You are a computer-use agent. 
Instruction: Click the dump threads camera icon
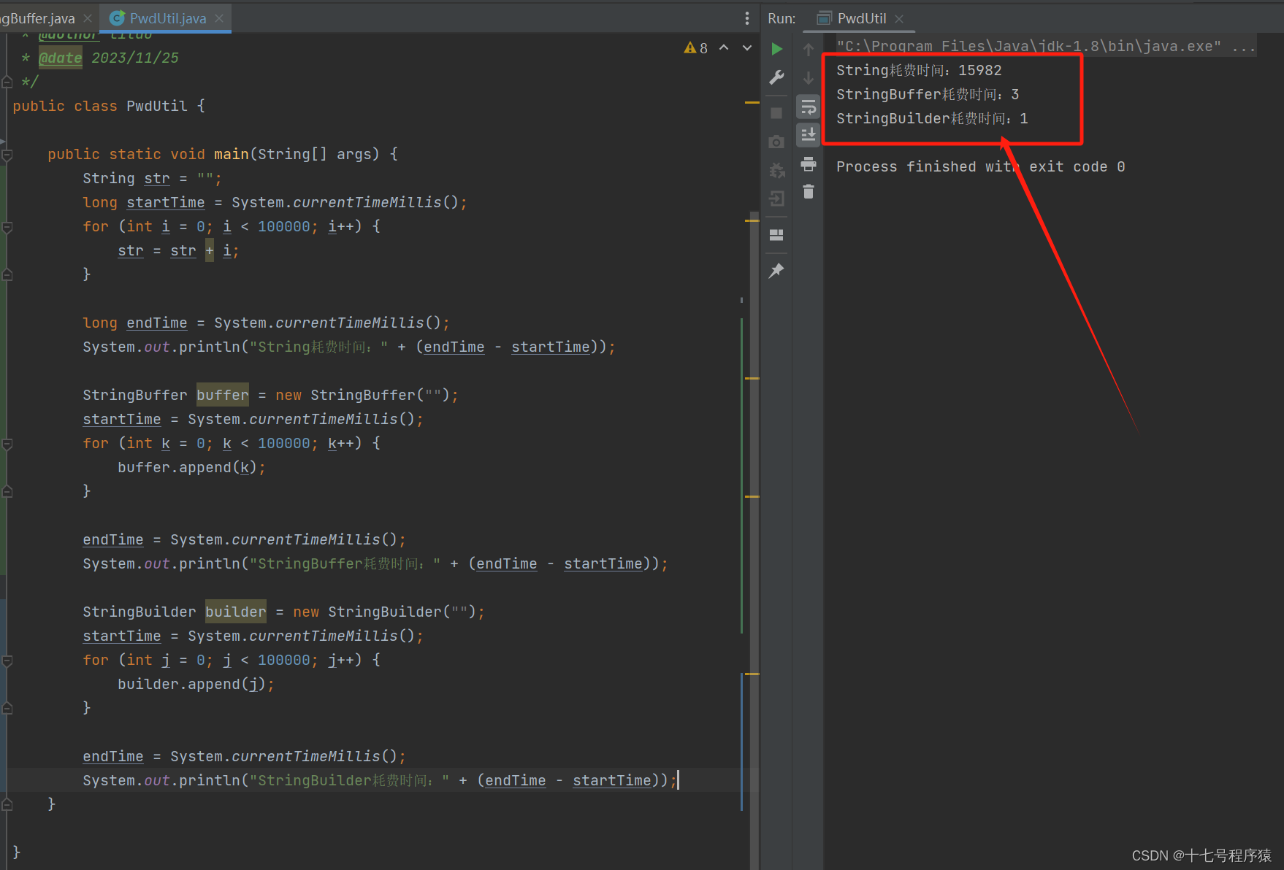[776, 142]
